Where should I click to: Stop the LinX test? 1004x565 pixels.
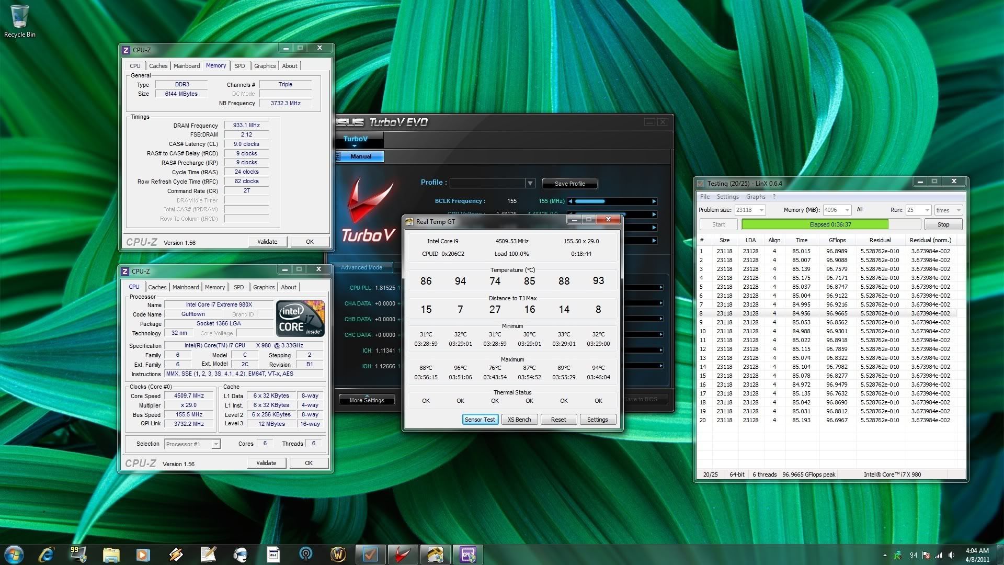click(943, 224)
